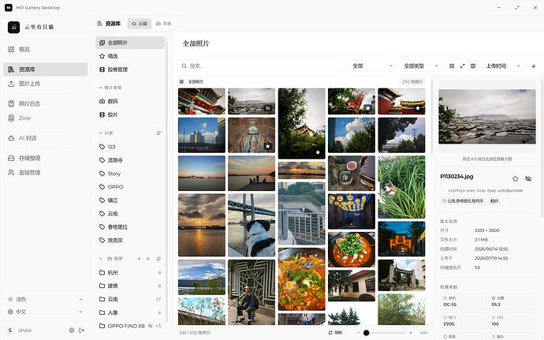
Task: Click the thumbnail zoom slider handle
Action: 366,333
